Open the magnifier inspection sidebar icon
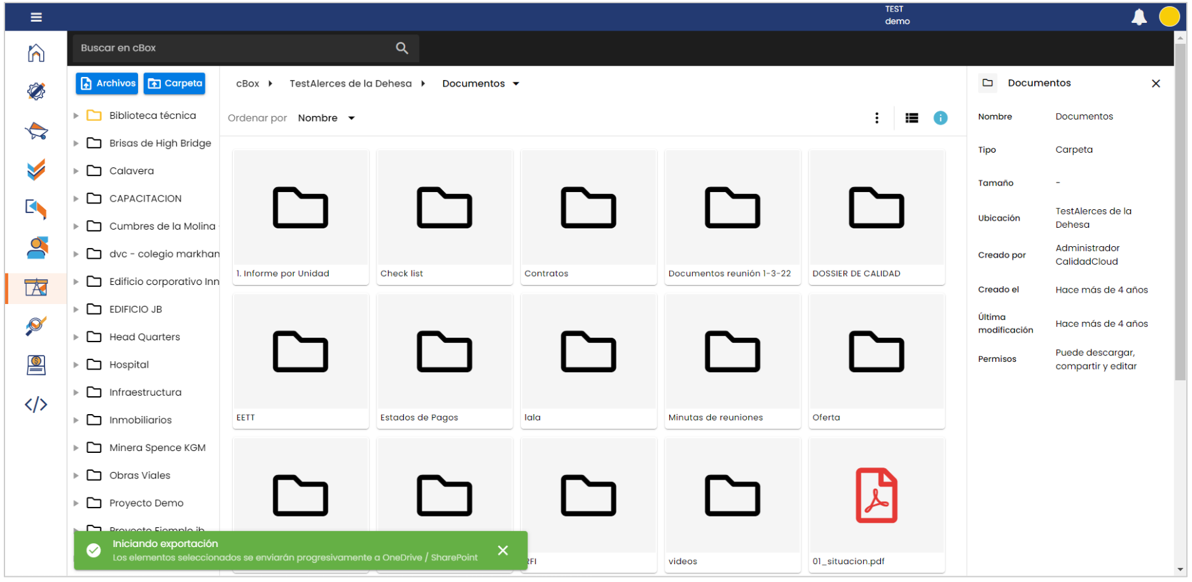This screenshot has height=582, width=1192. click(36, 326)
